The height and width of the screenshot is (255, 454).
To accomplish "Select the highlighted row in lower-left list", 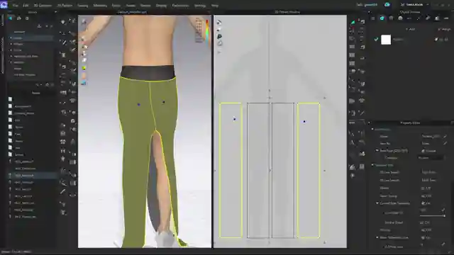I will (x=31, y=176).
